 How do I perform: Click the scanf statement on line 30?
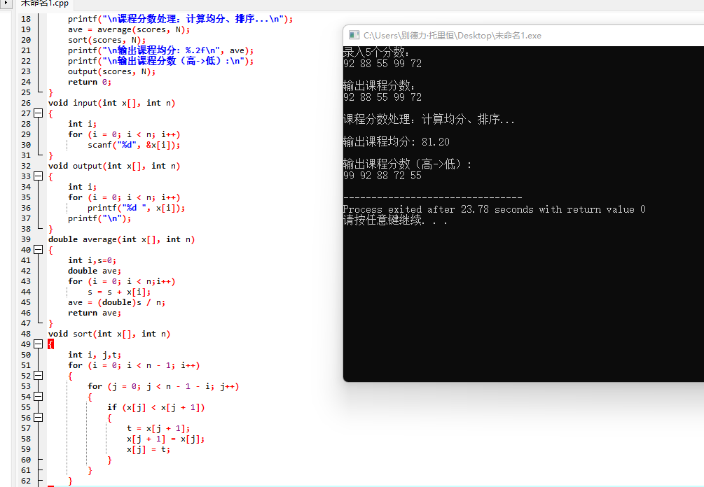(x=134, y=145)
